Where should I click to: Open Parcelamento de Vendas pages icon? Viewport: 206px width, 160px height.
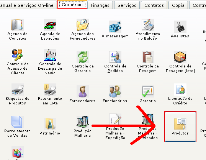18,122
